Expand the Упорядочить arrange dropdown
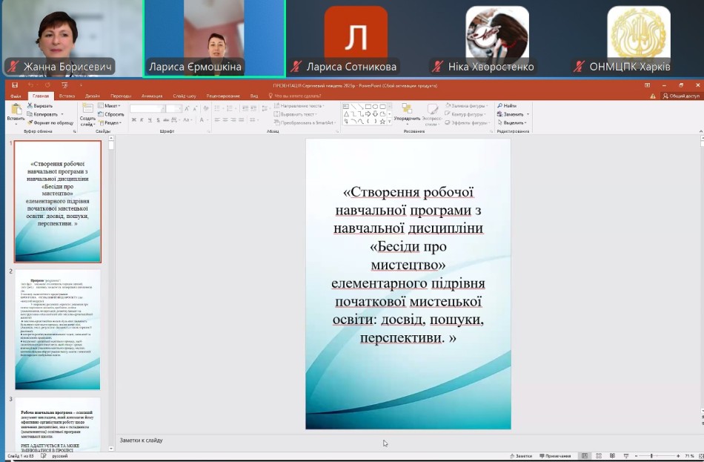This screenshot has width=704, height=462. 407,118
